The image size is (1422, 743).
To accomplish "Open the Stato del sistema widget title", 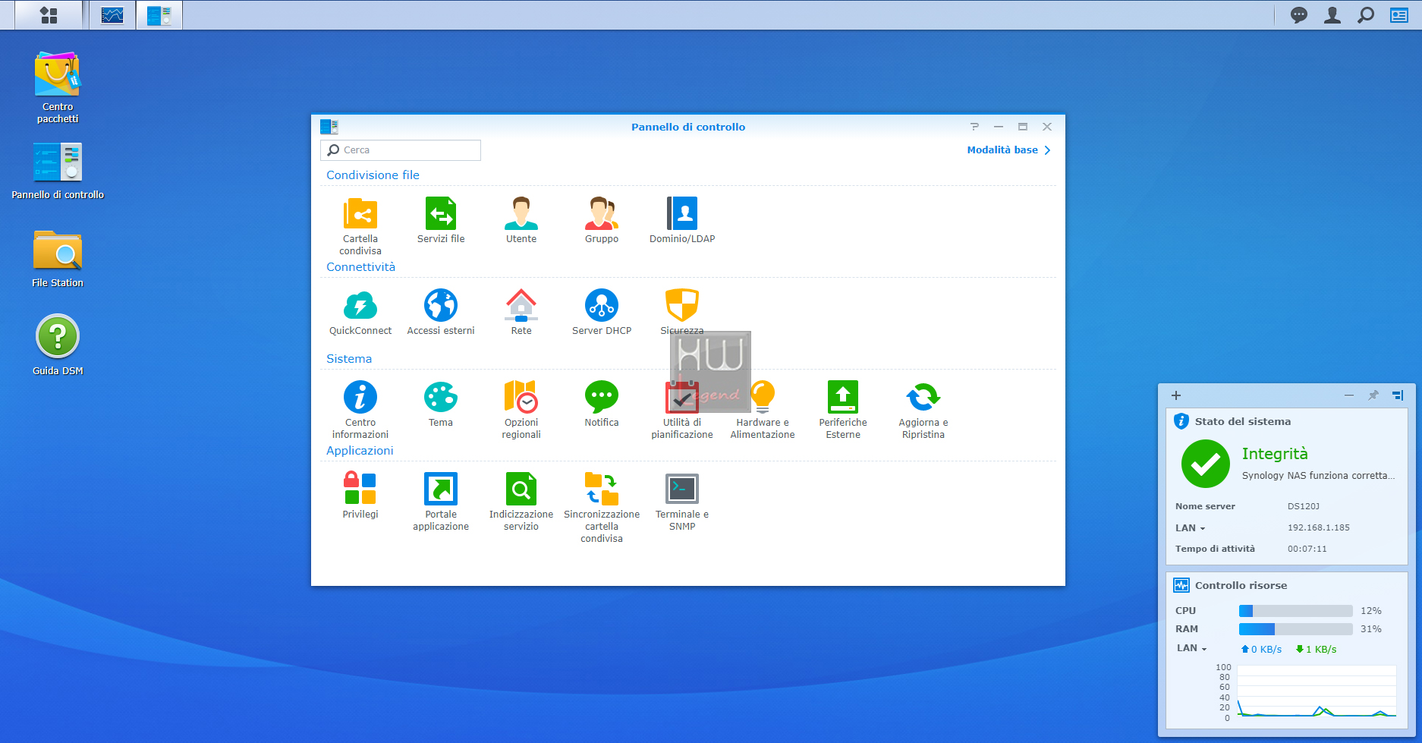I will 1242,421.
